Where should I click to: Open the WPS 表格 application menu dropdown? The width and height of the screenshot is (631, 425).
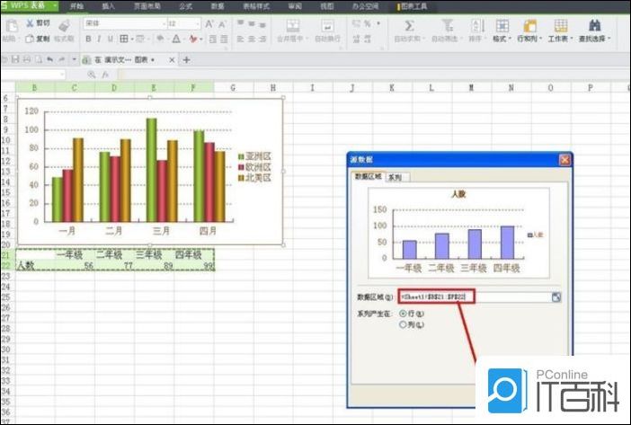[54, 5]
